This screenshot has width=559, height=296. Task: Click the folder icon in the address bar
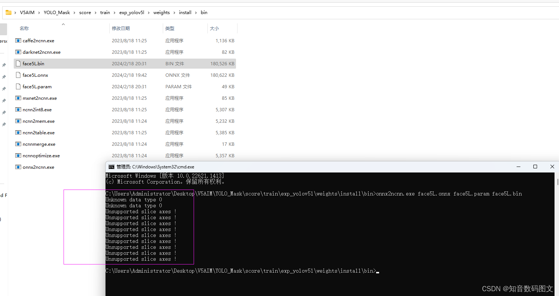[8, 12]
